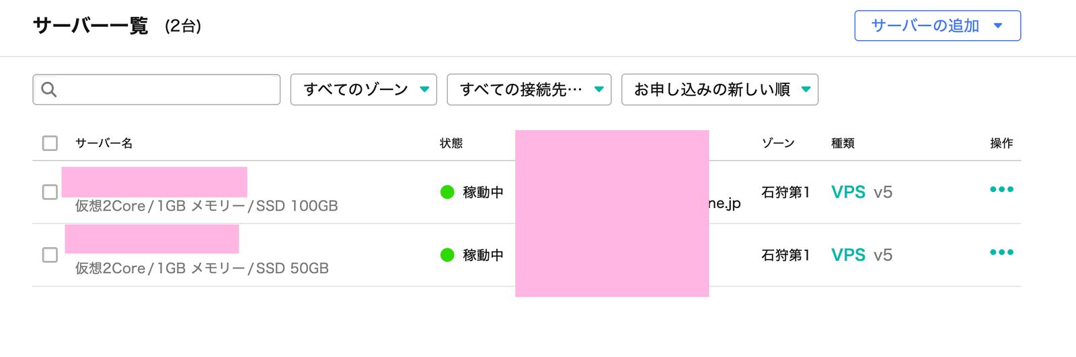Screen dimensions: 1076x357
Task: Click VPS v5 label of second server
Action: pyautogui.click(x=861, y=255)
